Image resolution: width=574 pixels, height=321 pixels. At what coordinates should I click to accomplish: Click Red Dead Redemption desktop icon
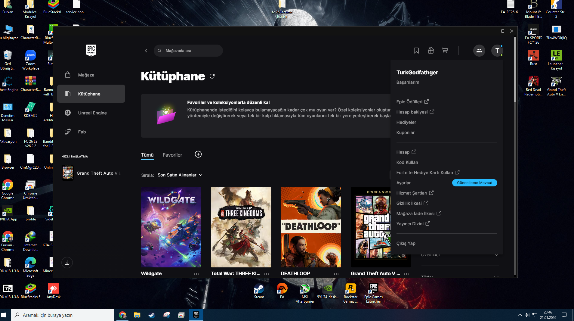pyautogui.click(x=534, y=86)
